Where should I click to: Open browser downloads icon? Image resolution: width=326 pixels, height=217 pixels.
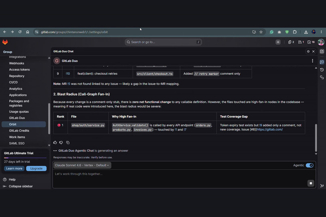pos(306,32)
